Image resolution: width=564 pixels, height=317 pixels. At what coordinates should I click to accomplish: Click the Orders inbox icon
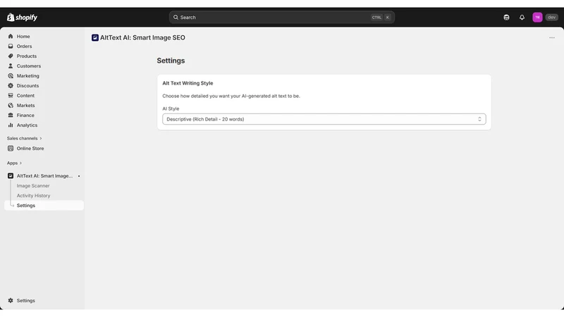(11, 46)
